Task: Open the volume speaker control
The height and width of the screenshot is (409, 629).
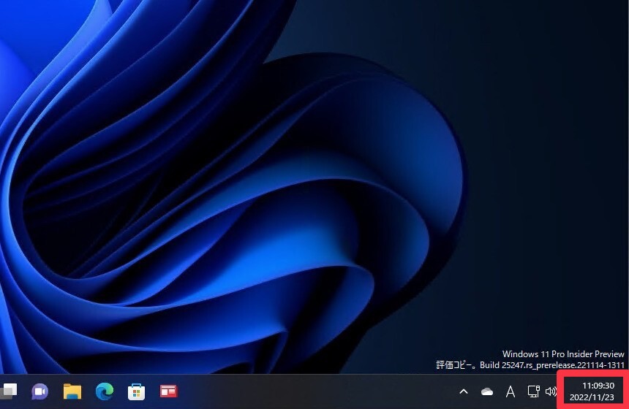Action: point(551,391)
